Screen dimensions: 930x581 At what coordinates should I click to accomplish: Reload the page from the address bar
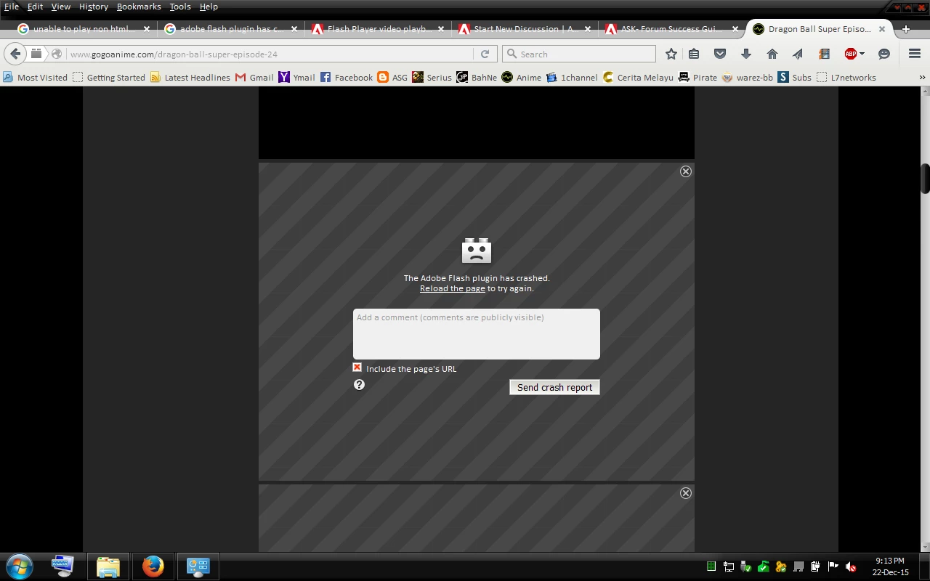pyautogui.click(x=485, y=54)
